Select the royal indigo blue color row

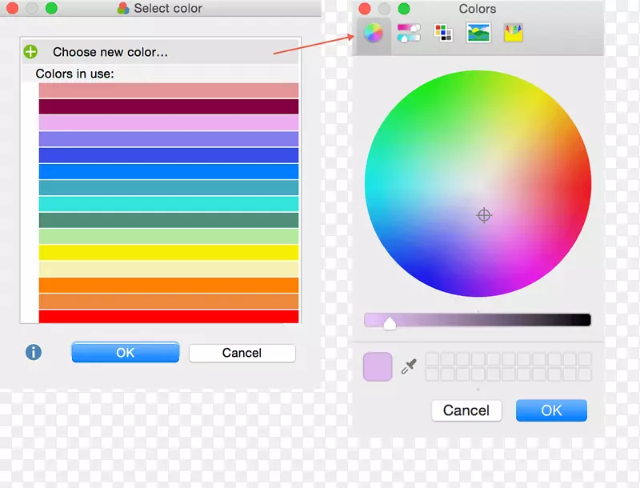169,155
